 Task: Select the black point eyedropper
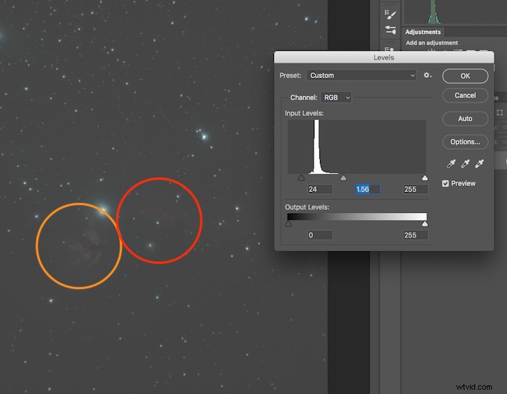(451, 164)
